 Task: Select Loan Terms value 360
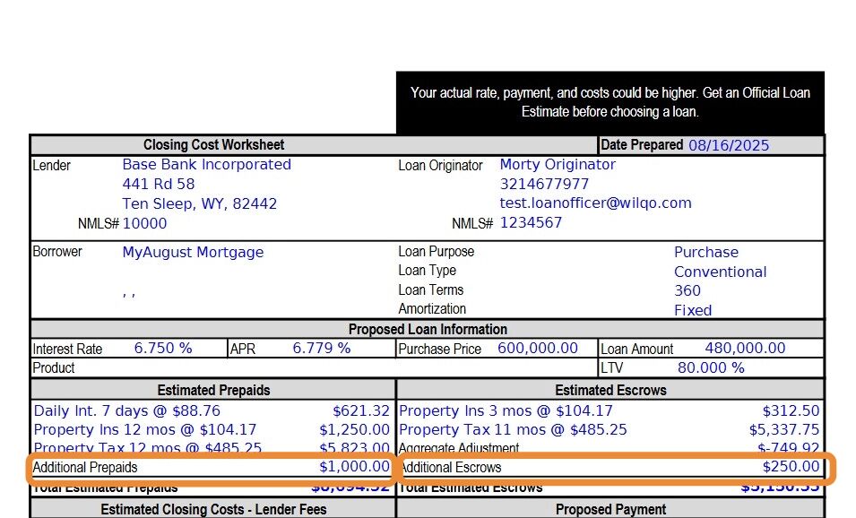[687, 290]
